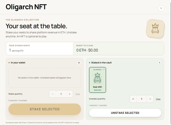Screen dimensions: 171x125
Task: Click the 'No seats in this wallet' message
Action: [x=45, y=78]
